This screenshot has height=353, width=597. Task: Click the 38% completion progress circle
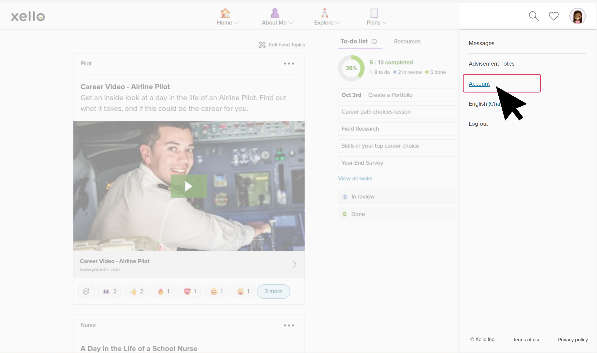click(x=351, y=68)
